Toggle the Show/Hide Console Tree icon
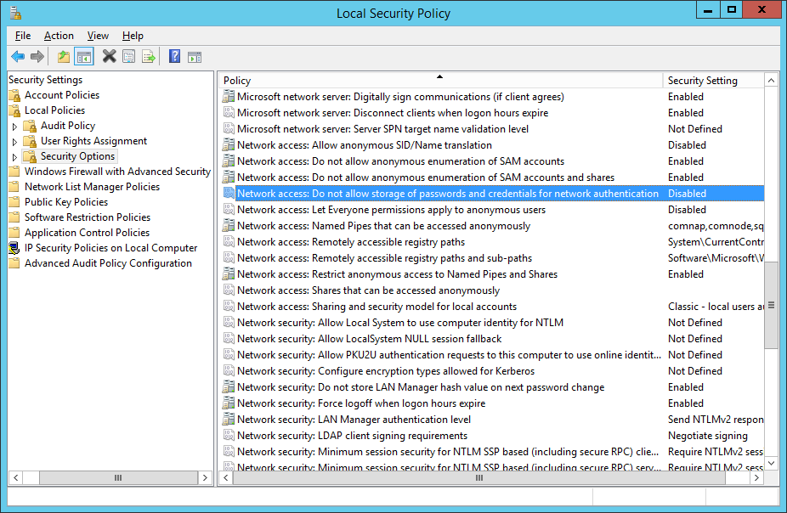 [83, 57]
